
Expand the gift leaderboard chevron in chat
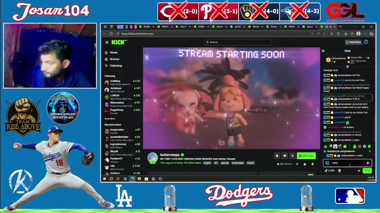click(x=347, y=67)
